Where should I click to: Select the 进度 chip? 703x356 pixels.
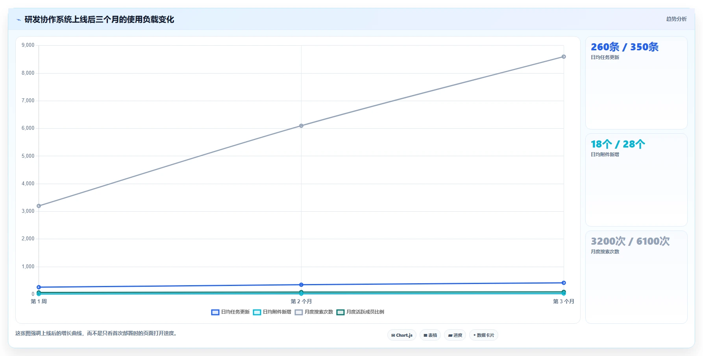coord(455,335)
